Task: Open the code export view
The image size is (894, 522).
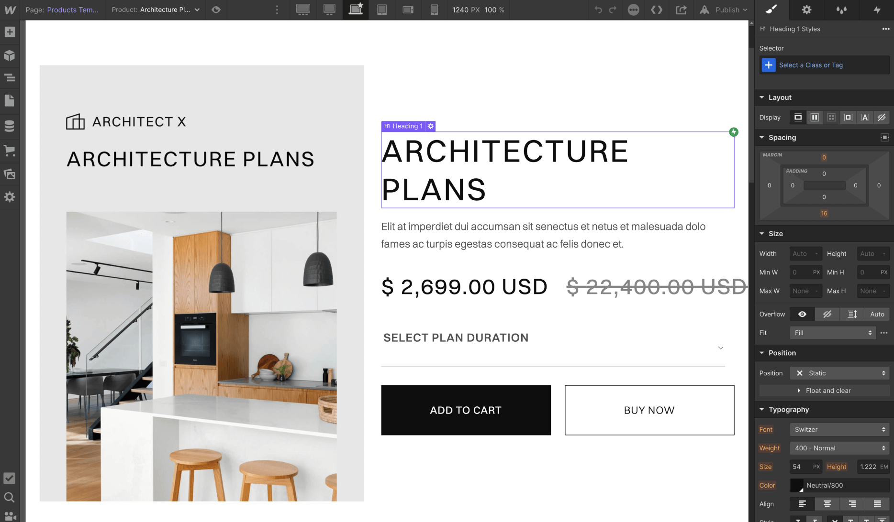Action: coord(657,10)
